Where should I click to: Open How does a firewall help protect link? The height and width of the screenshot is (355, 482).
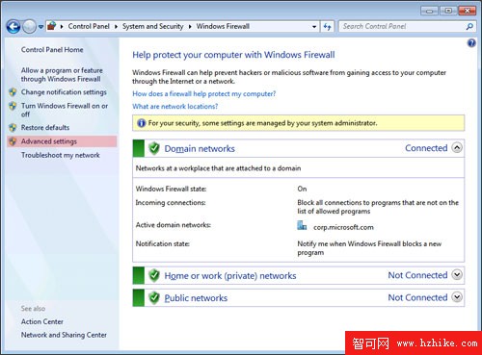(x=204, y=94)
